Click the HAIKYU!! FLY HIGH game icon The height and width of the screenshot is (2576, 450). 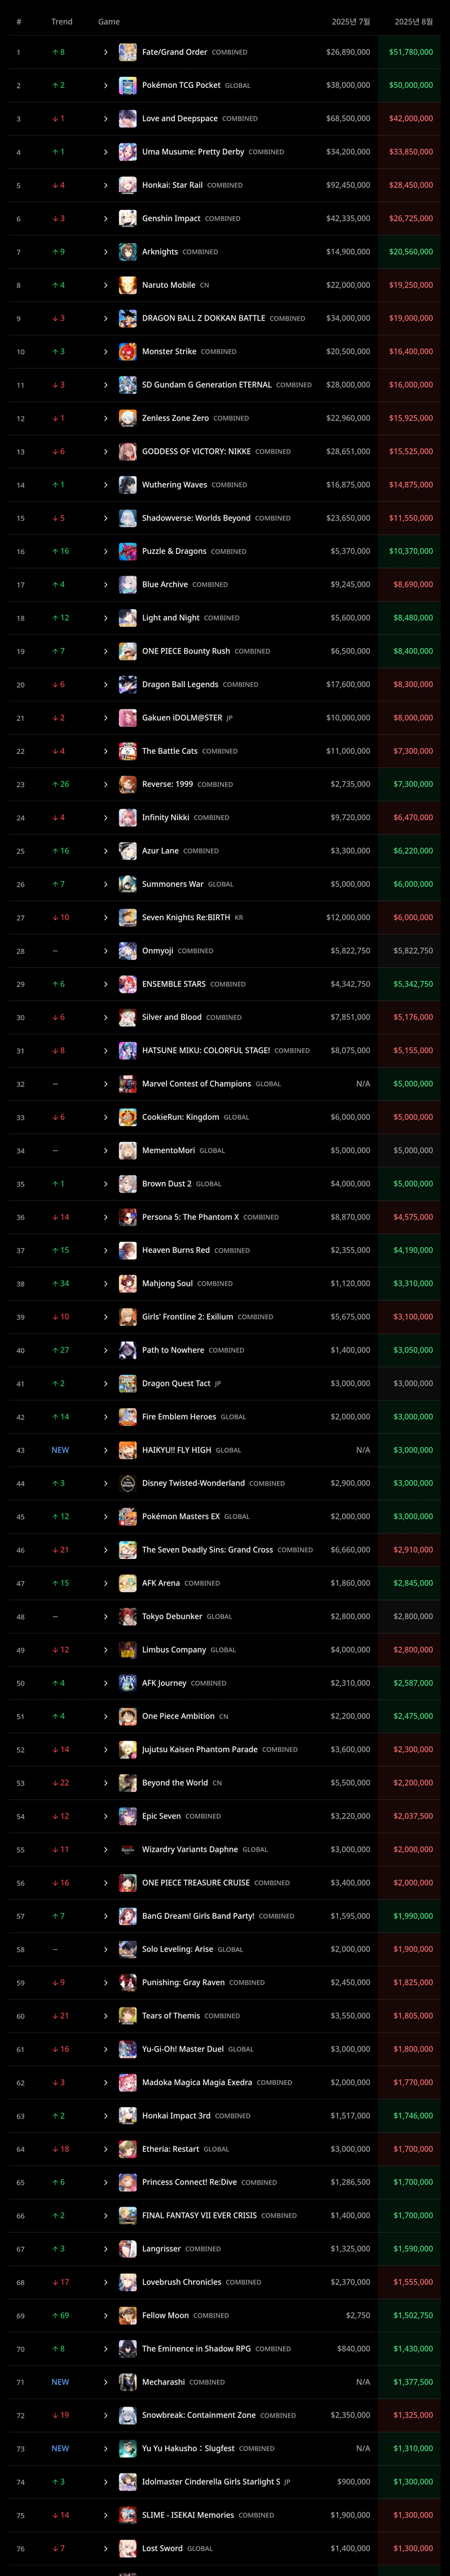coord(128,1450)
